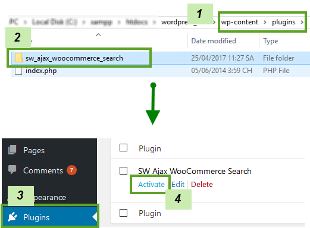Click the orange comments count badge

click(x=71, y=170)
